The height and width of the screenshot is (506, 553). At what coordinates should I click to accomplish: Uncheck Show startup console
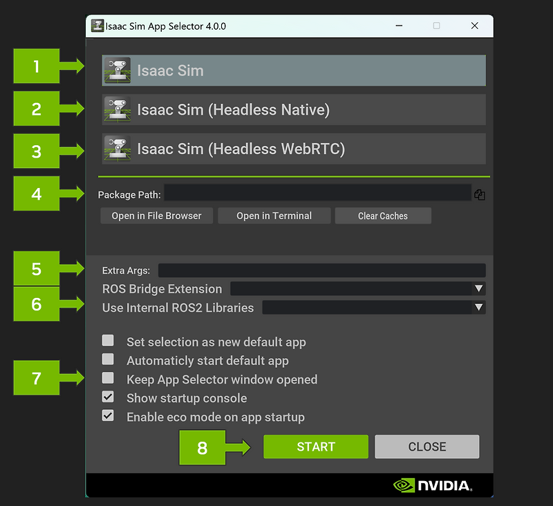coord(108,397)
